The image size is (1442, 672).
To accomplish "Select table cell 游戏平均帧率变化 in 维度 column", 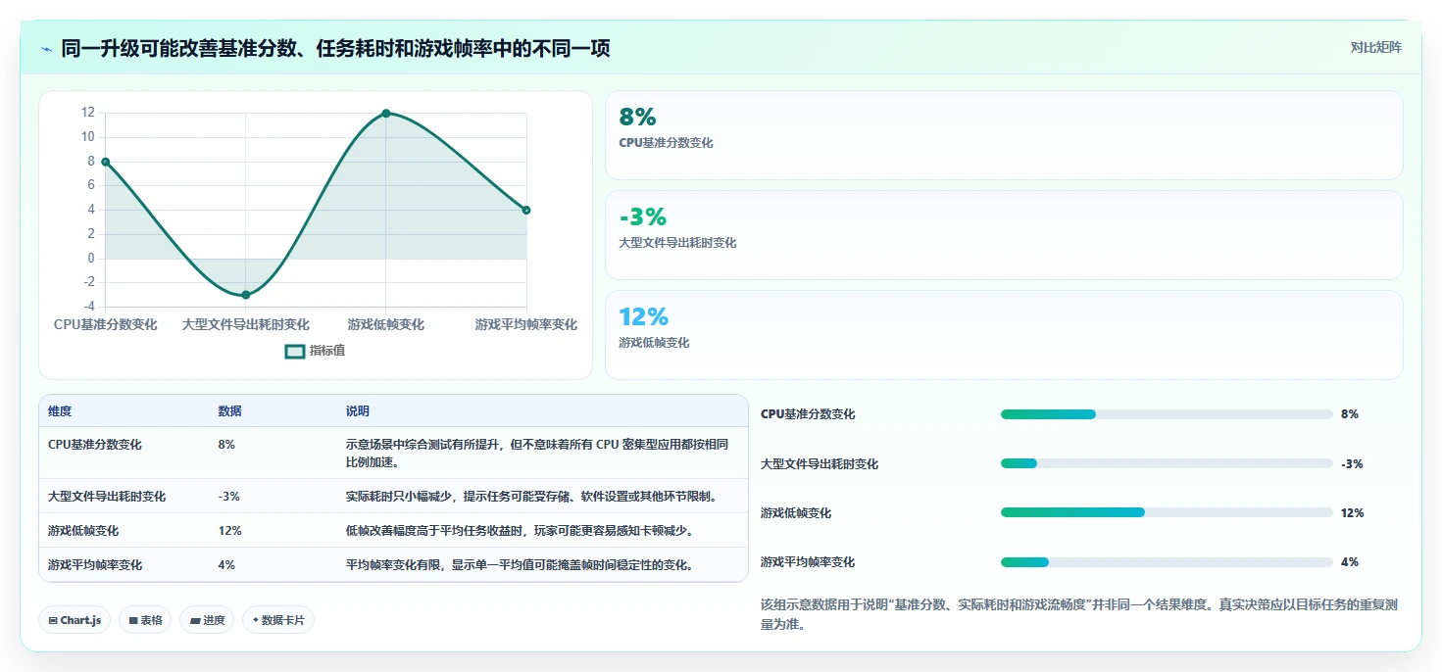I will (95, 565).
